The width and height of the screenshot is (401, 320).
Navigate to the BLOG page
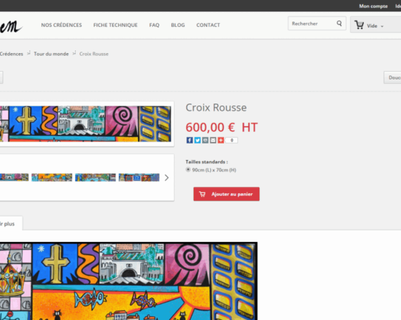point(178,25)
